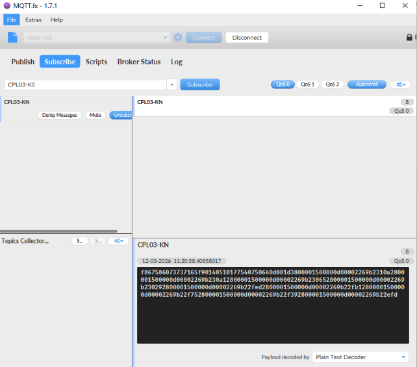
Task: Select the CPL03-KN message in the message list
Action: coord(275,107)
